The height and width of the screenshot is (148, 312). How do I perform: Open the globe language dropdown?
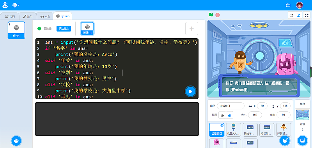(x=16, y=5)
